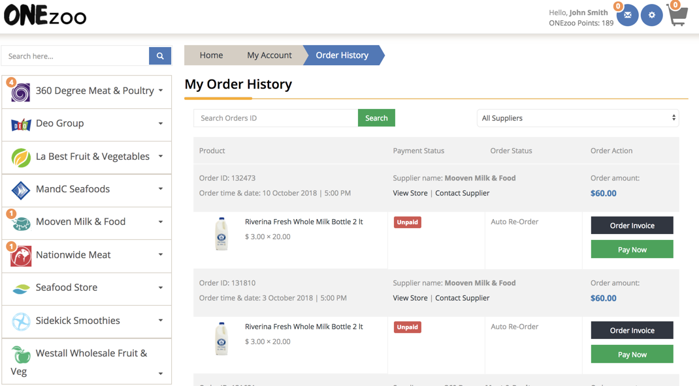
Task: Click View Store for order 131810
Action: 410,298
